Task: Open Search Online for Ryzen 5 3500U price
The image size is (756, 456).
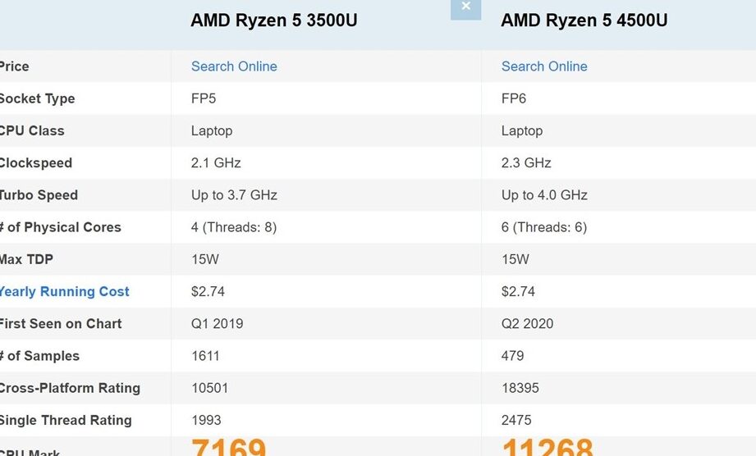Action: coord(234,66)
